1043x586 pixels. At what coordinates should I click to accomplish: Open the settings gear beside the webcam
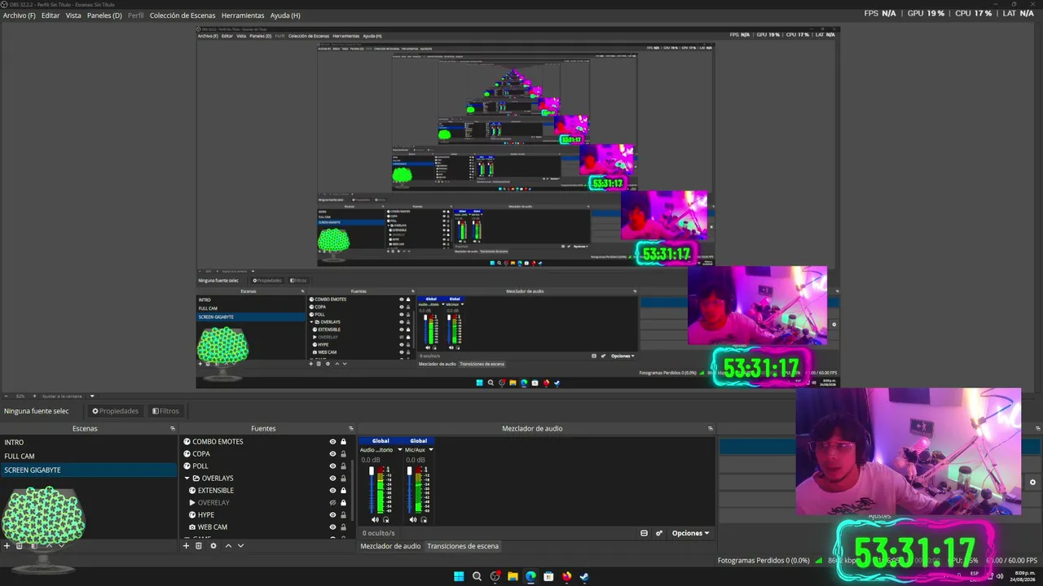point(1032,483)
